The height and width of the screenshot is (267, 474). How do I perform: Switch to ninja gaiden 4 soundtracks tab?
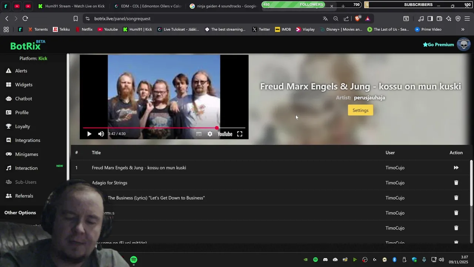coord(223,6)
